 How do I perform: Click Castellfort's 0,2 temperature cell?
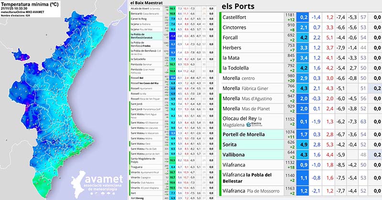click(304, 17)
